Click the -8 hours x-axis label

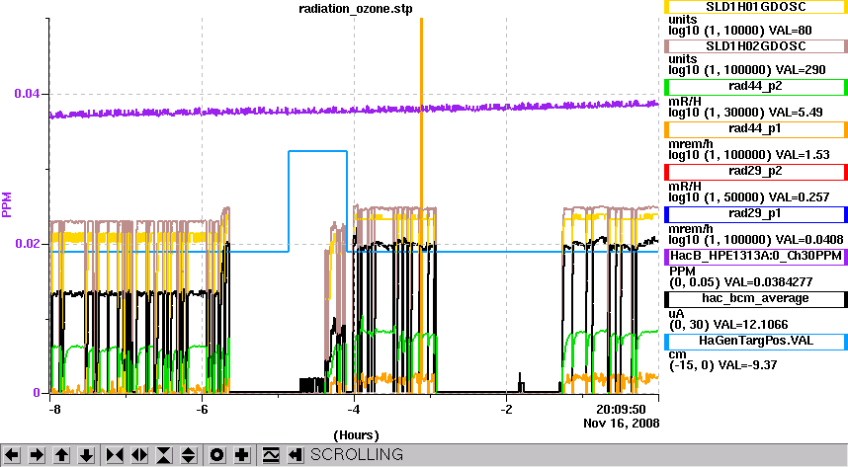tap(54, 410)
